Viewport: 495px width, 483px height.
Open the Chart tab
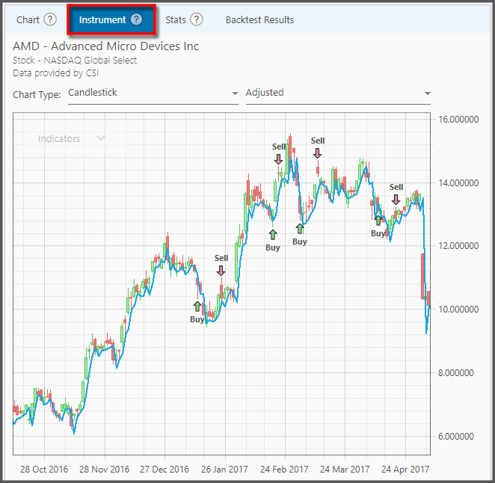pos(28,20)
